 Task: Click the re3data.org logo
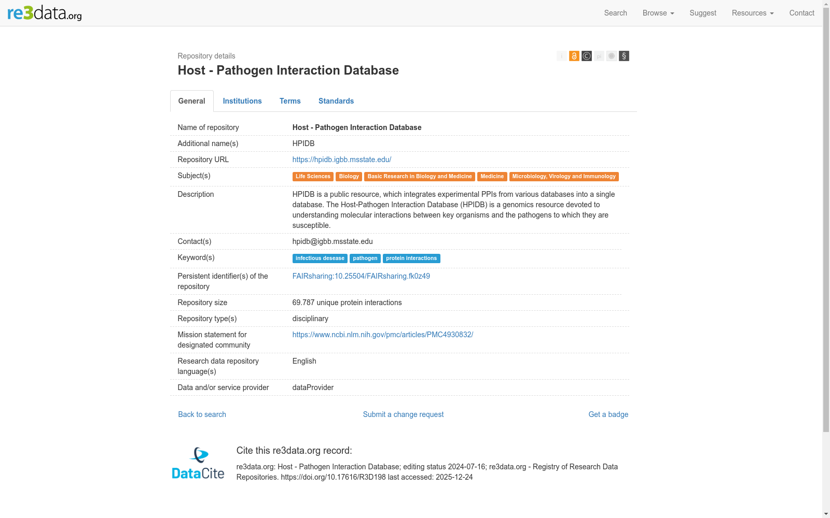click(x=45, y=13)
